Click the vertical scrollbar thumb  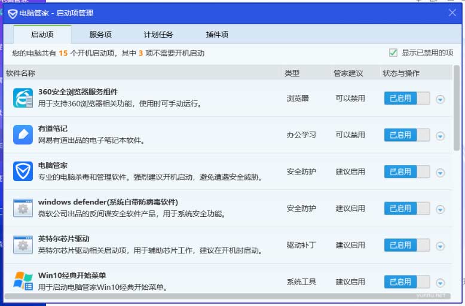pos(457,108)
